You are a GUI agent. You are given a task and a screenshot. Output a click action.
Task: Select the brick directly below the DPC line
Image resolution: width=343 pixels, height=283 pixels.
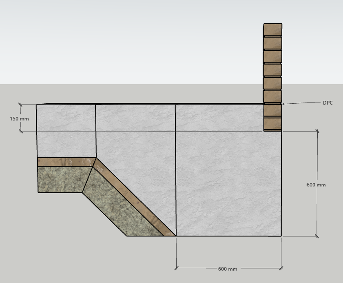273,111
